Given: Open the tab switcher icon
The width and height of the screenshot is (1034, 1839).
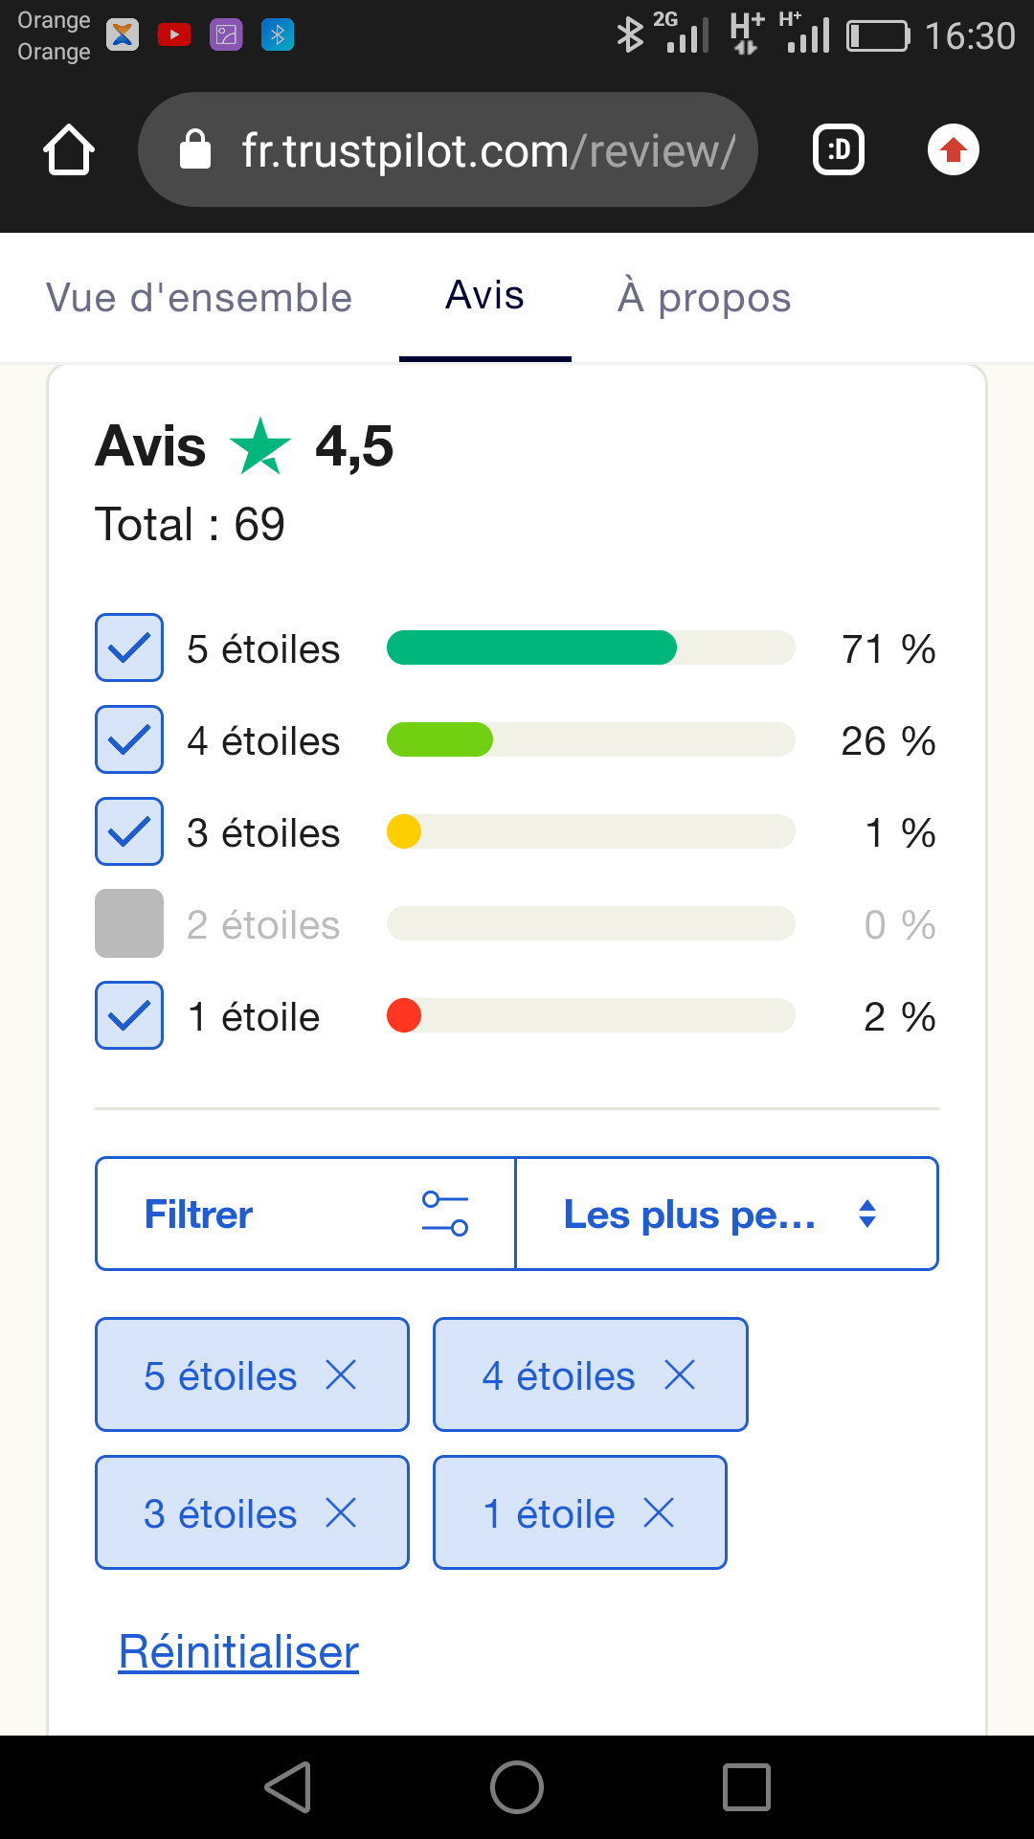Looking at the screenshot, I should [x=839, y=150].
